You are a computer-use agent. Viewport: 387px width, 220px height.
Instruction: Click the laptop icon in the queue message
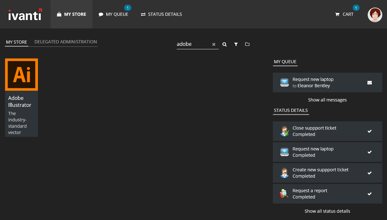point(285,82)
